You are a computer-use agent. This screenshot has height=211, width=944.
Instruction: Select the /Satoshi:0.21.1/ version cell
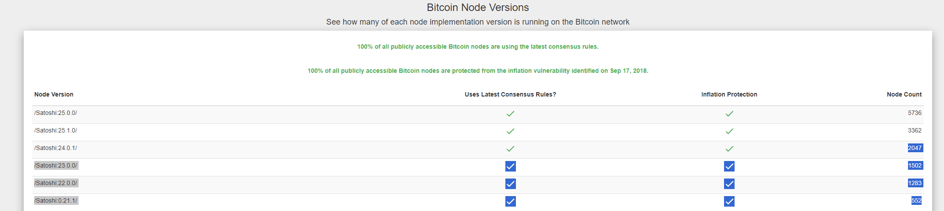tap(56, 200)
